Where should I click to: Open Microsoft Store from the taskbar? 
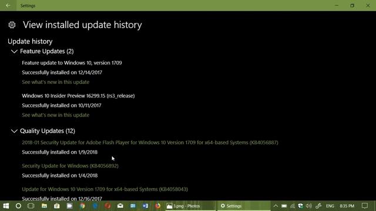(x=57, y=206)
